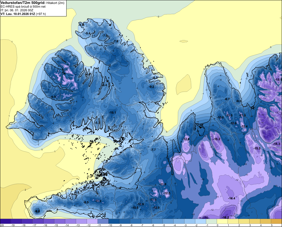Screen dimensions: 282x227
Task: Click the temperature value -10.8 on the map
Action: click(x=233, y=124)
